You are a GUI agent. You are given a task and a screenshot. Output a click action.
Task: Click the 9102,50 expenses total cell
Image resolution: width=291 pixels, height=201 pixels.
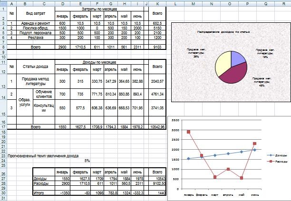[x=157, y=183]
